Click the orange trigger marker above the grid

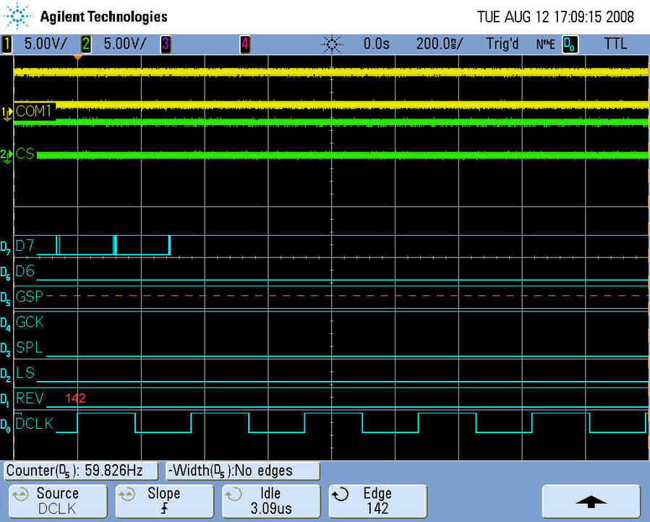[77, 57]
